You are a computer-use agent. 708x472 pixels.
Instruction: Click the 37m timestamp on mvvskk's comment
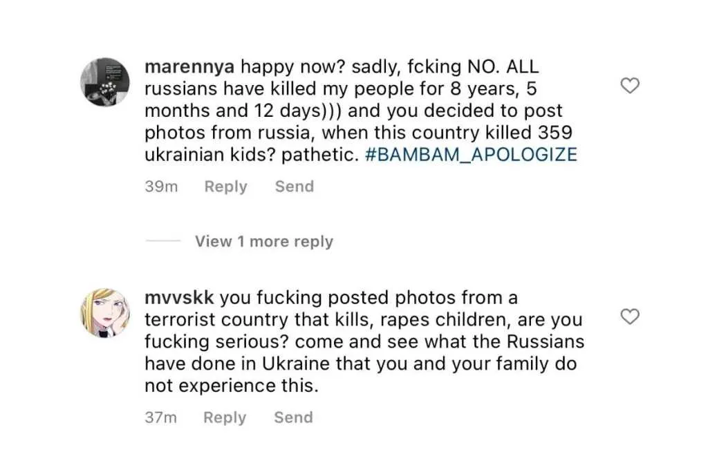click(160, 417)
